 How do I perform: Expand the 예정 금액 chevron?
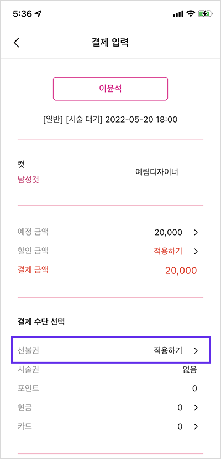tap(196, 233)
